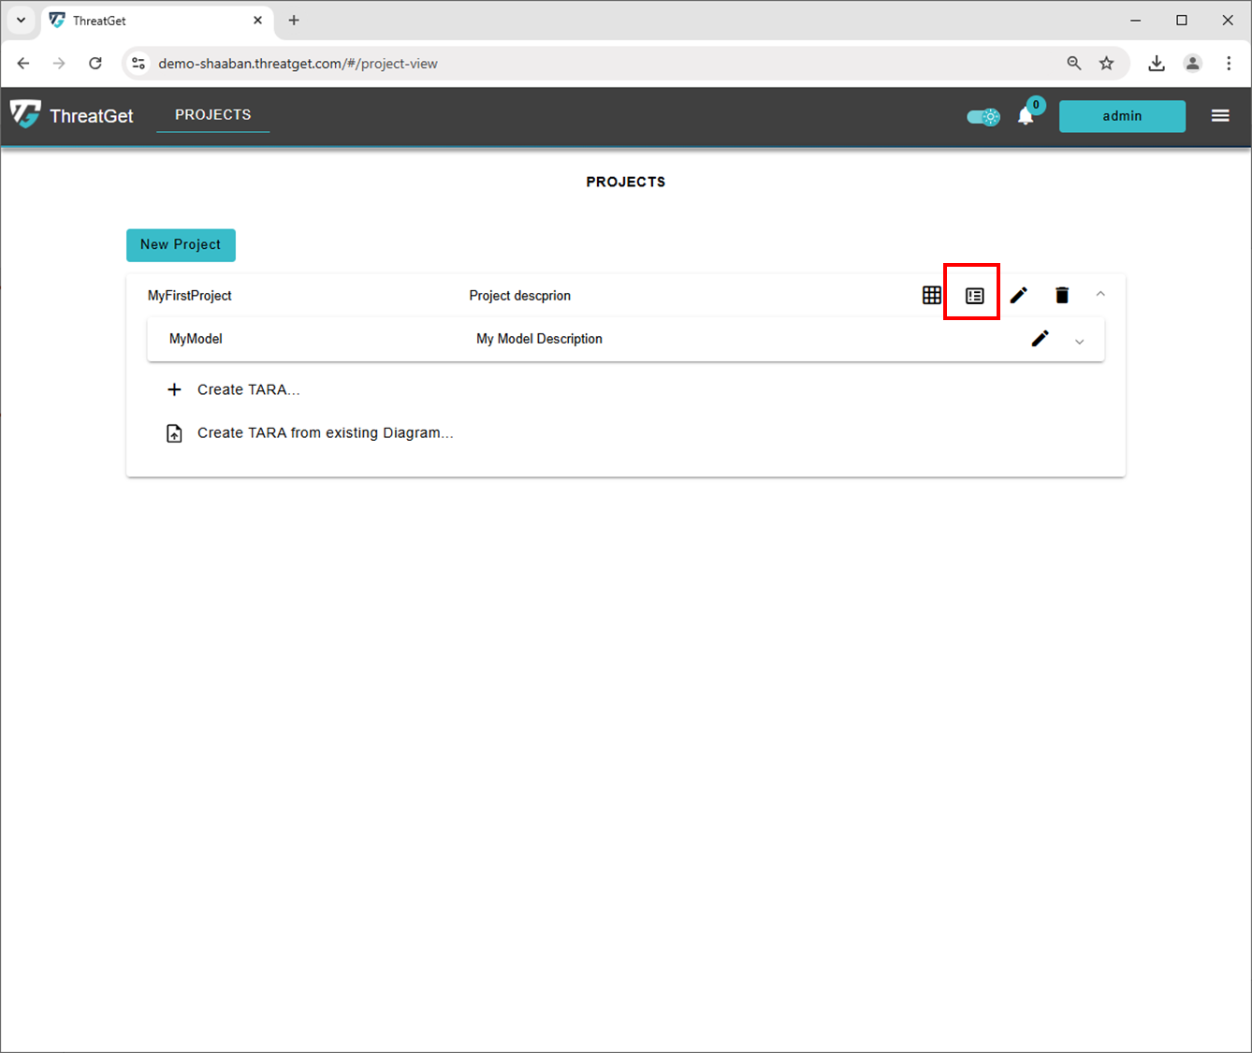Edit MyFirstProject using the pencil icon
The height and width of the screenshot is (1053, 1252).
(1018, 295)
